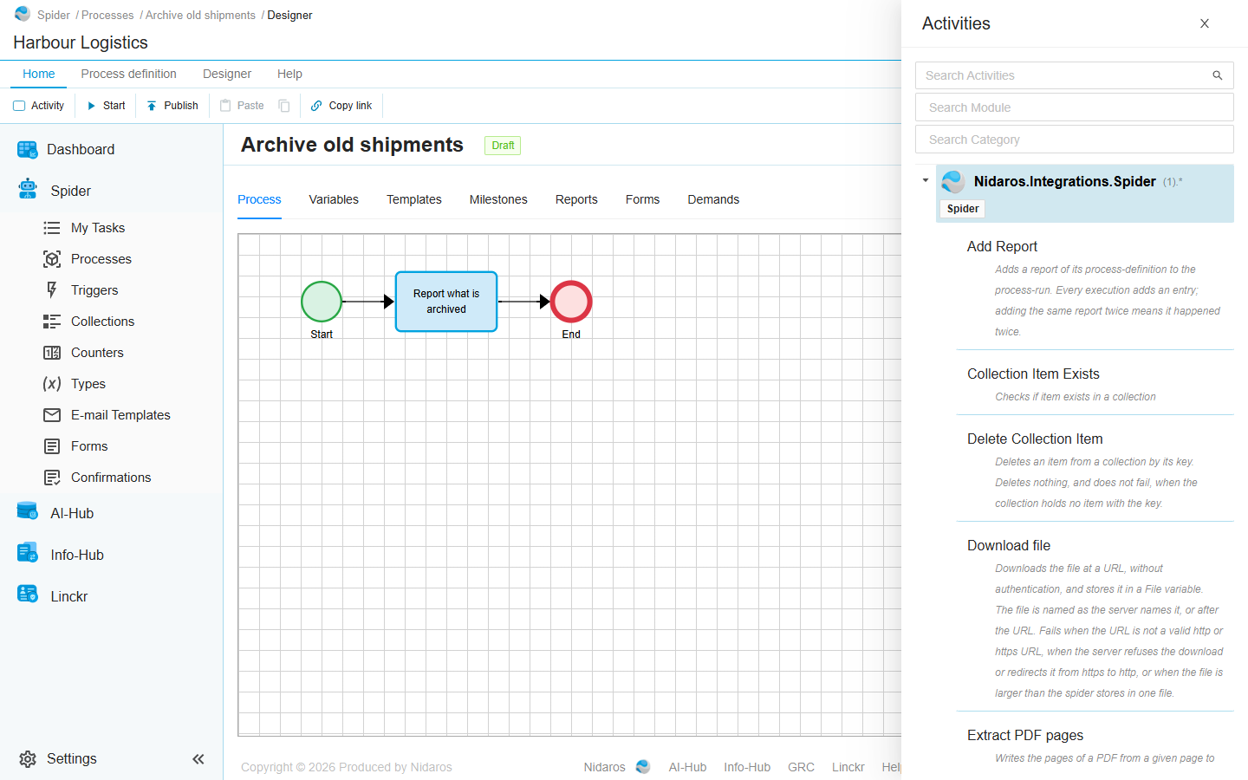Open the Processes breadcrumb link

[x=107, y=16]
